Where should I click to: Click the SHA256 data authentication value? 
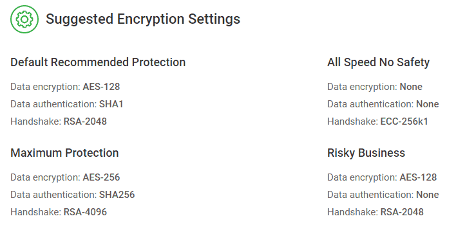117,195
